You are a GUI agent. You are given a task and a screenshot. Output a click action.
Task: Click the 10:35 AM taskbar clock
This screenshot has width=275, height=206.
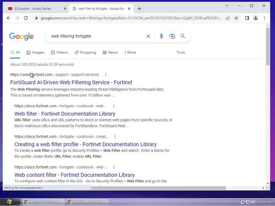[265, 202]
